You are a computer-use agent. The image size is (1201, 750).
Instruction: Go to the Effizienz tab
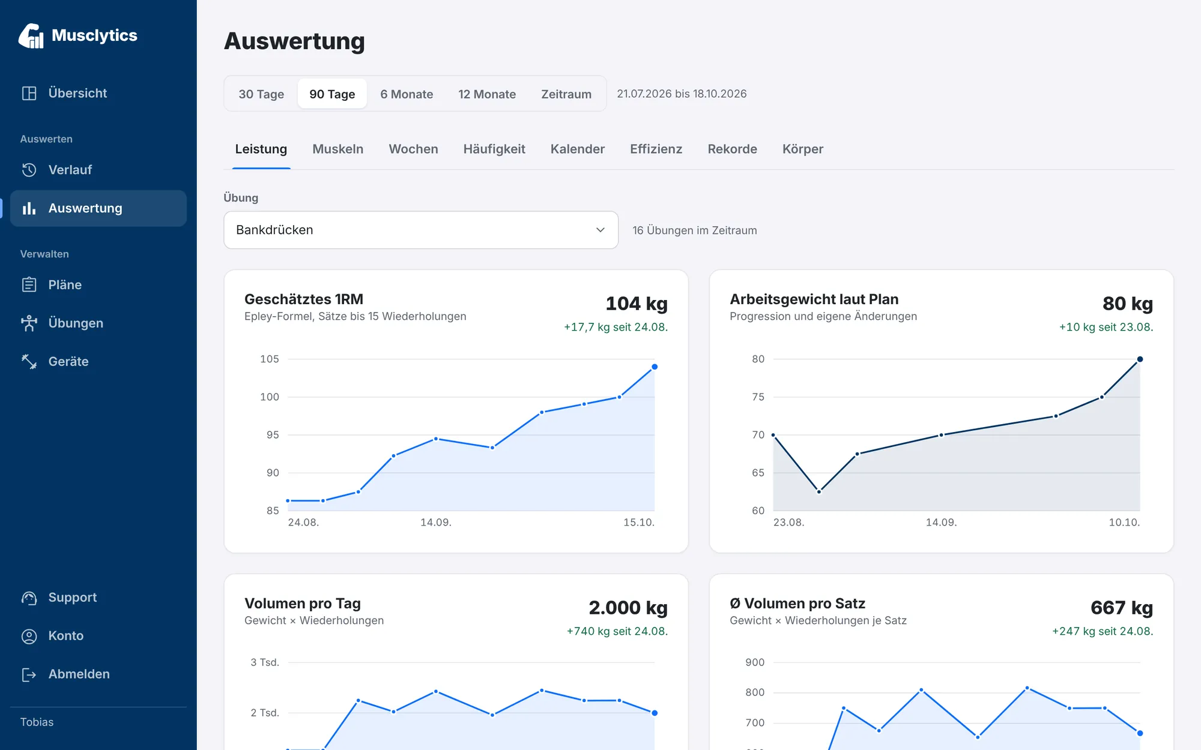[656, 149]
